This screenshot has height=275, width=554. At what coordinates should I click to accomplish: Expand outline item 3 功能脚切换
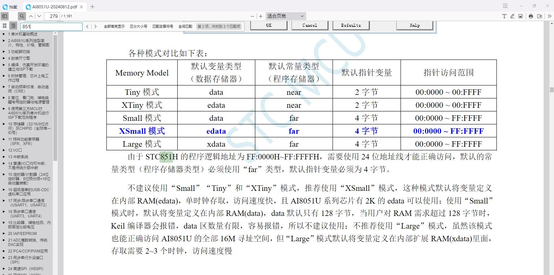point(4,52)
